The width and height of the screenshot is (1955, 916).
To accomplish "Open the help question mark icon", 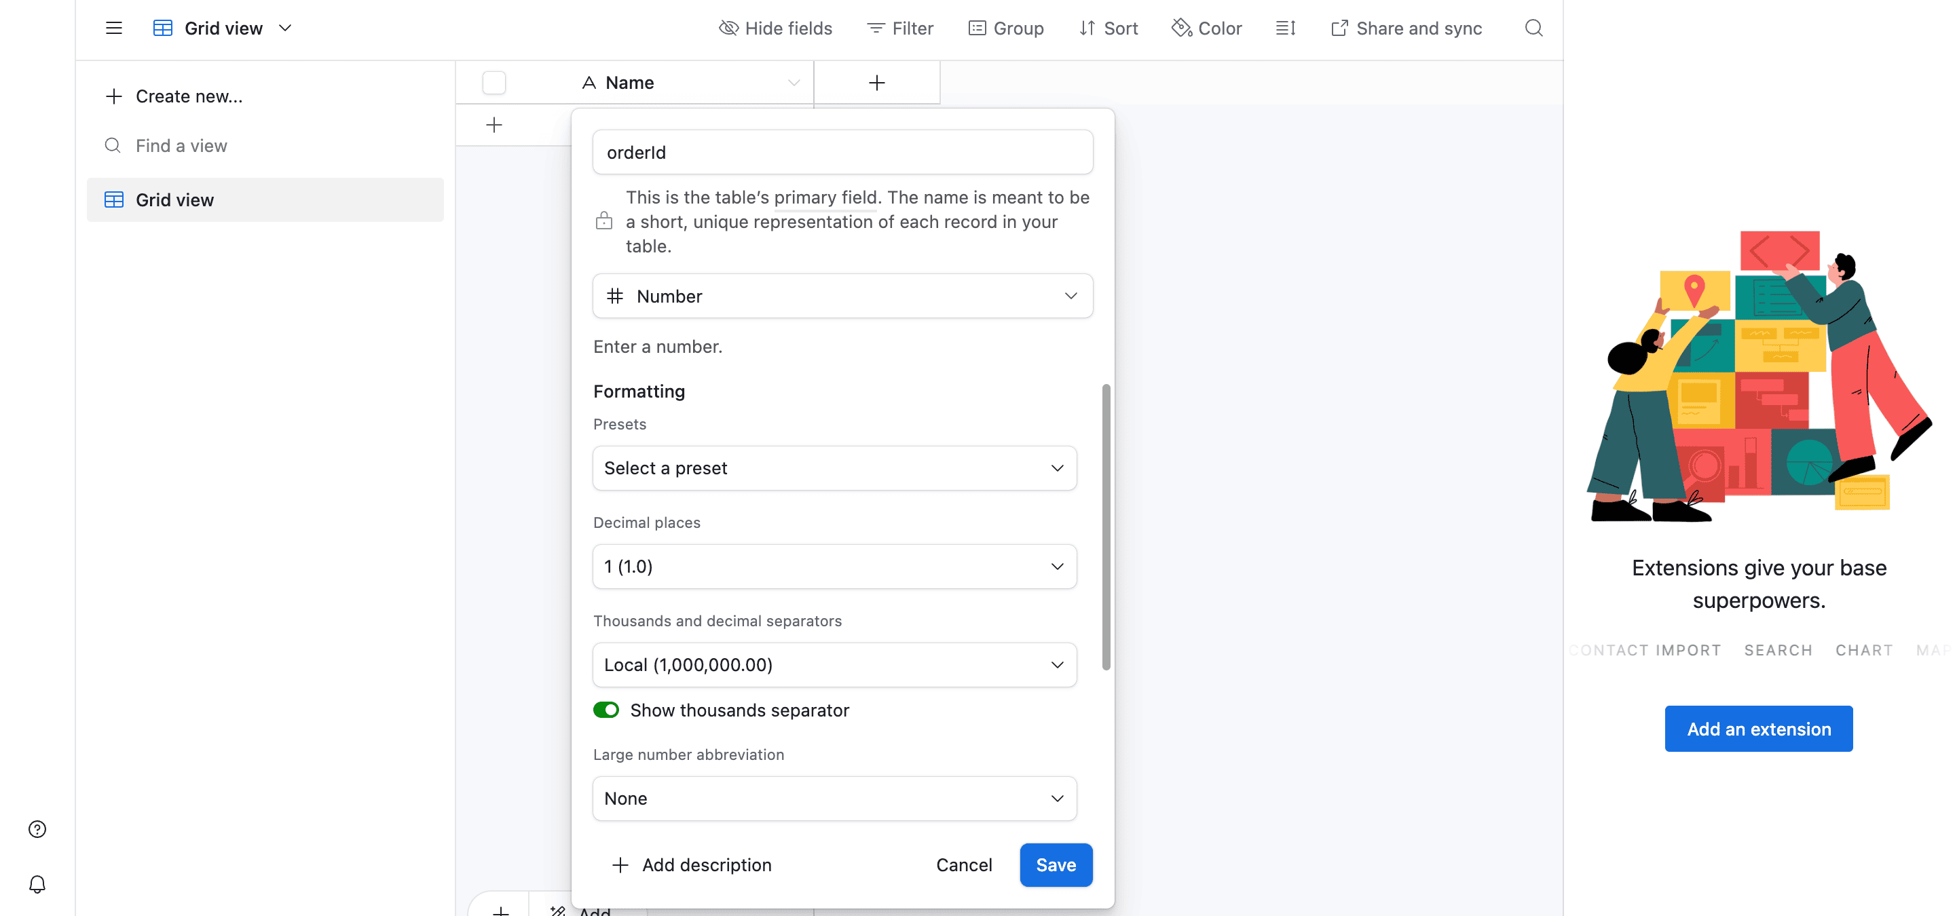I will point(37,828).
